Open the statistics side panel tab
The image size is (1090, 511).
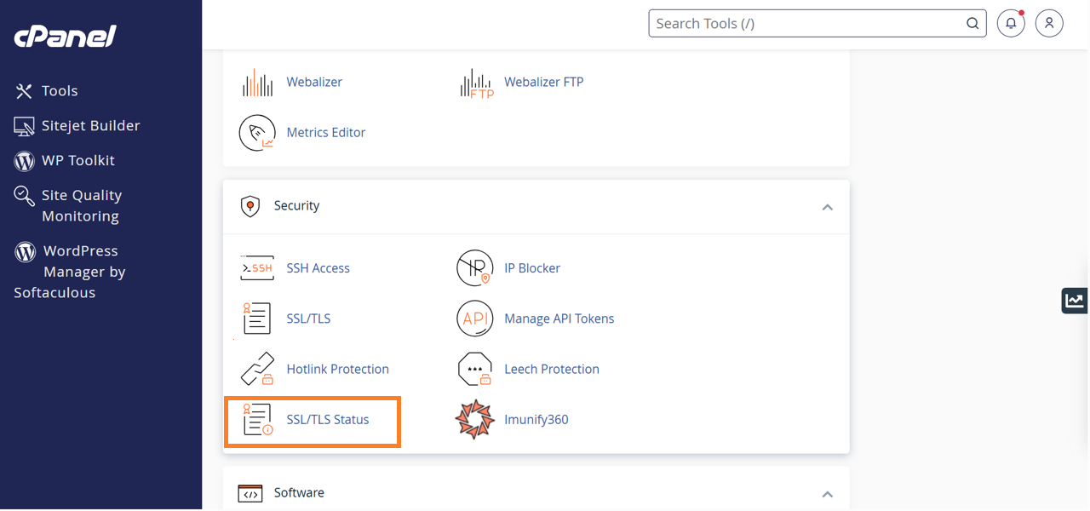1075,301
